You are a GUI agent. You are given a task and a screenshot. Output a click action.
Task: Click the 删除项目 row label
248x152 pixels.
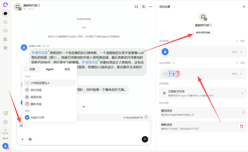[167, 125]
